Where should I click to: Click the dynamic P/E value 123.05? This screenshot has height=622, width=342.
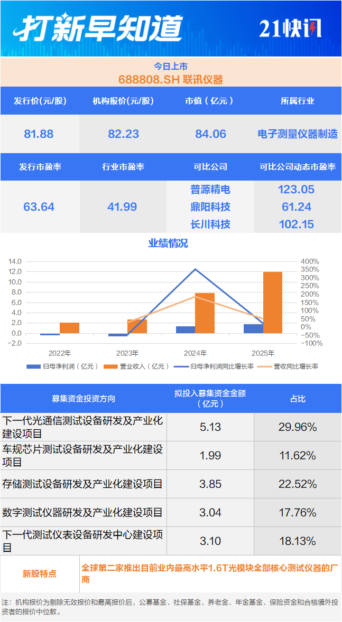point(296,190)
